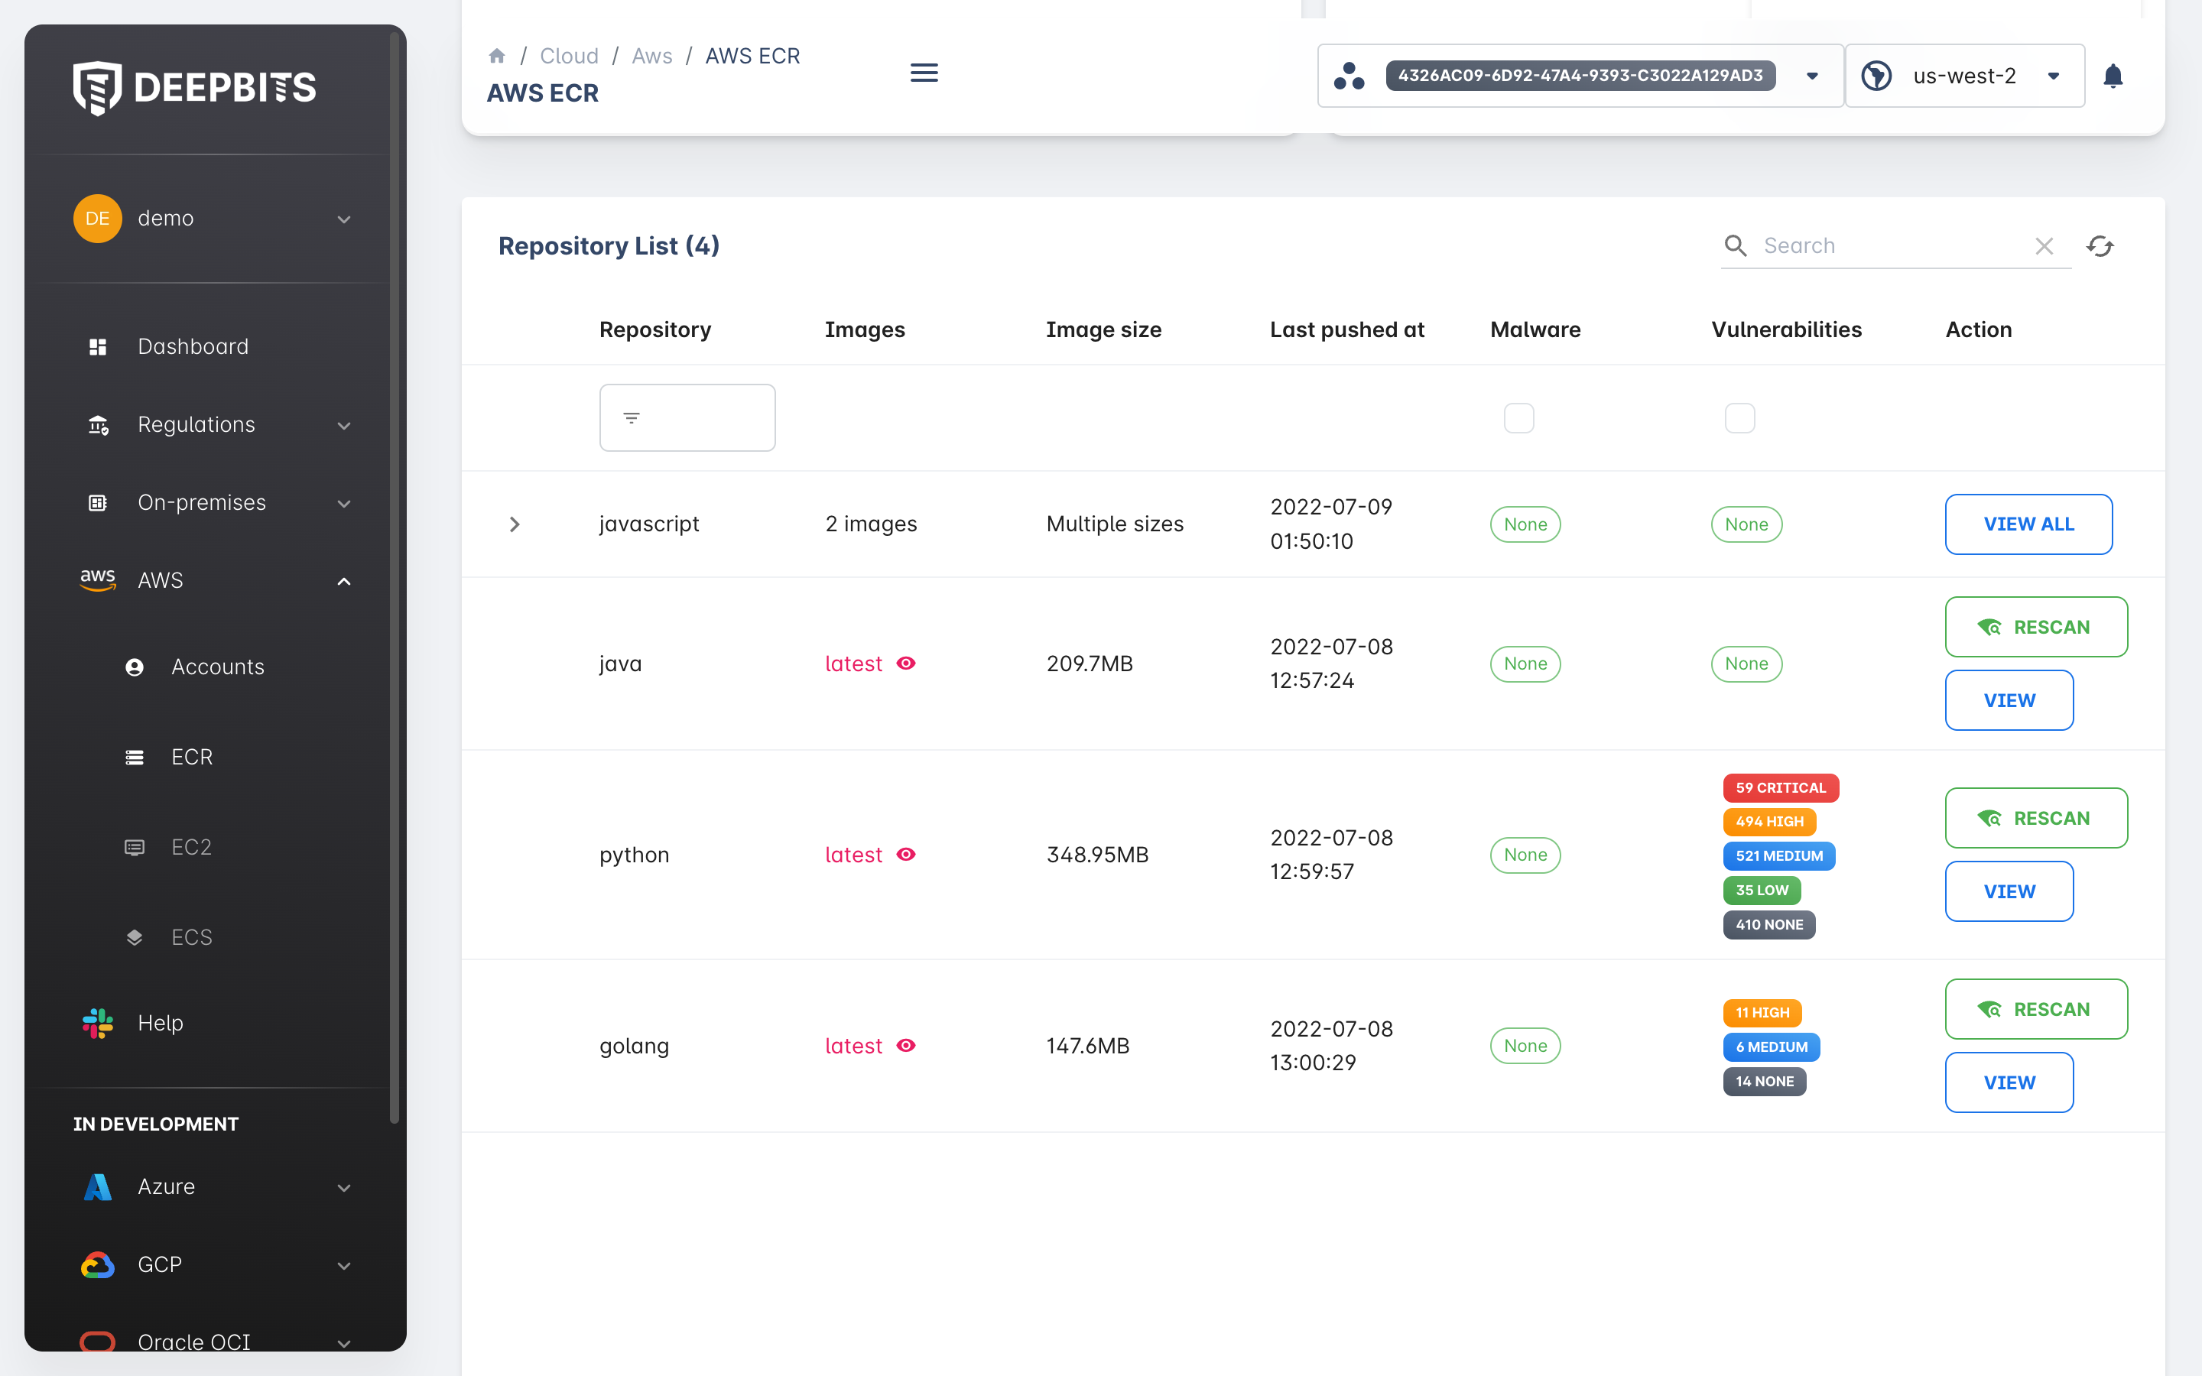Click the DeepBits logo

click(x=195, y=87)
